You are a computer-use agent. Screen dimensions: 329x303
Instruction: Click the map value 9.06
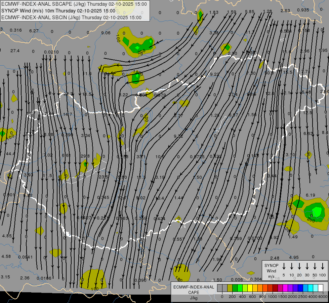click(x=106, y=33)
